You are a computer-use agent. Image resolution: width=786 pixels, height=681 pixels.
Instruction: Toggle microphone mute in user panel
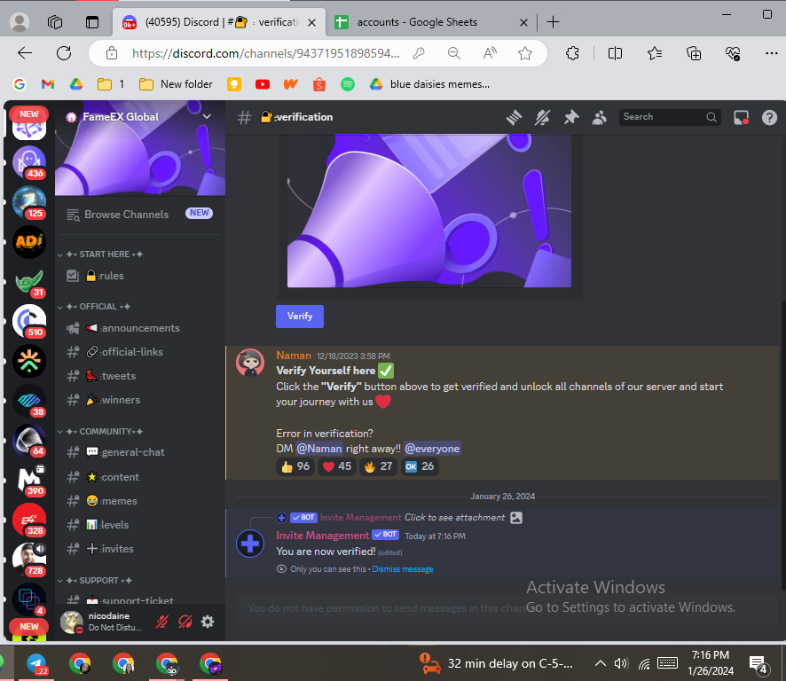(x=162, y=622)
